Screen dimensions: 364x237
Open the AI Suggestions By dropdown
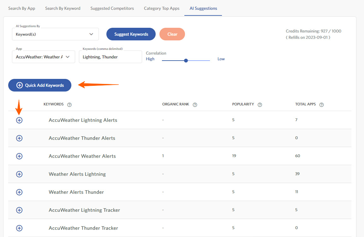pyautogui.click(x=55, y=34)
